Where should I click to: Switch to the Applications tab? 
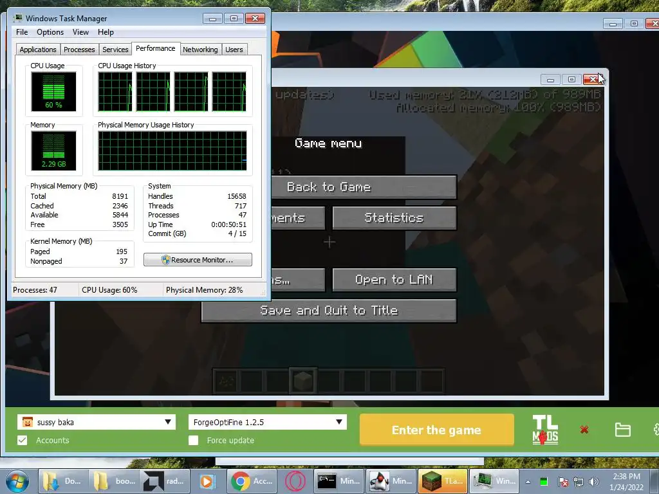coord(38,50)
